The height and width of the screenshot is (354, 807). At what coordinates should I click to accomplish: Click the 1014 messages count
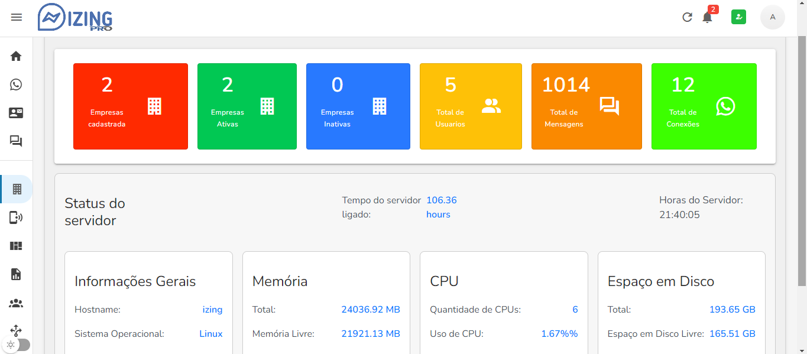click(x=566, y=85)
